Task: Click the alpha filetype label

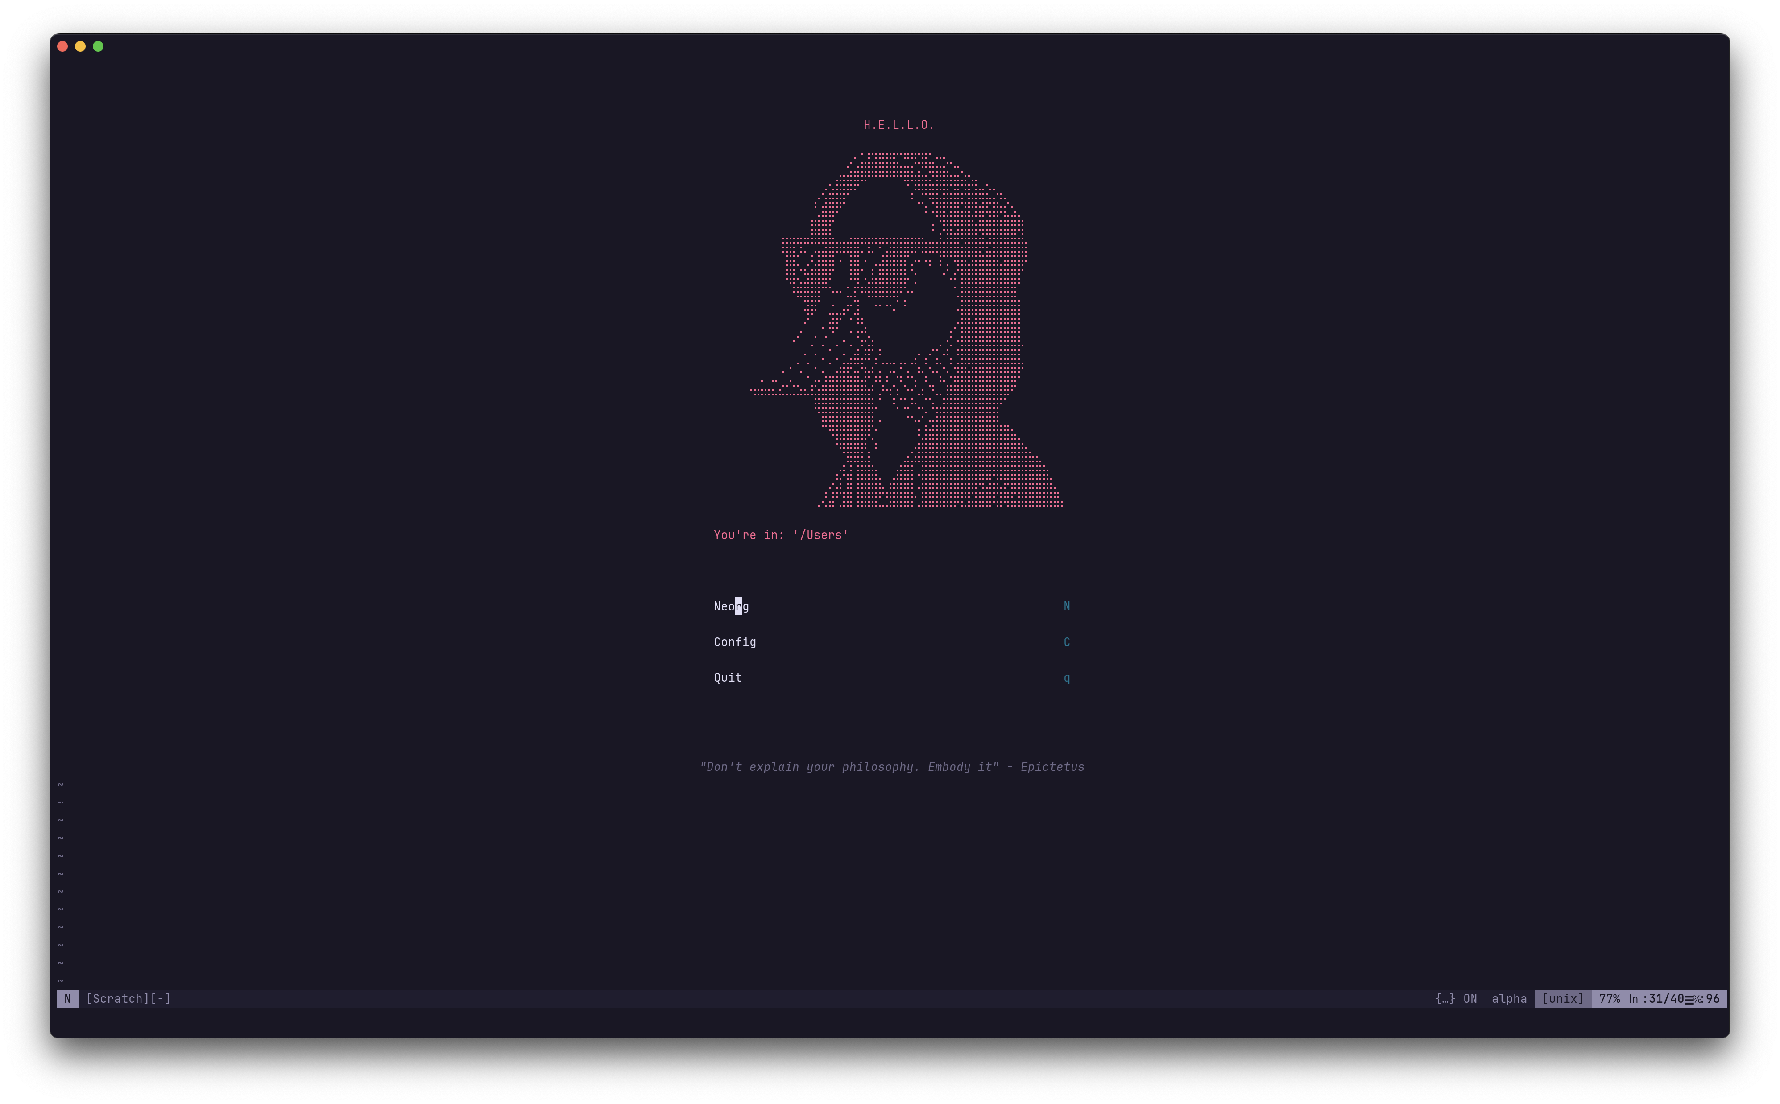Action: (x=1508, y=998)
